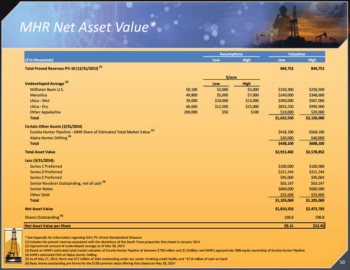
Task: Click the Marcellus acreage value 49,800
Action: click(191, 95)
